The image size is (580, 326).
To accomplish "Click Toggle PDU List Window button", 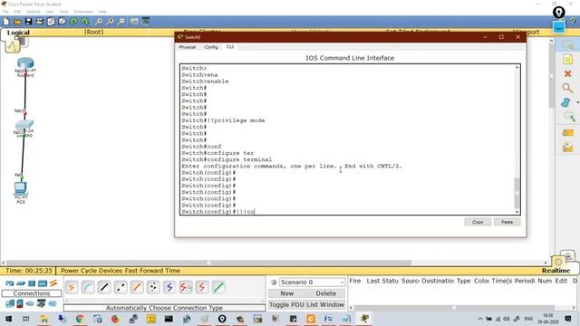I will tap(306, 305).
